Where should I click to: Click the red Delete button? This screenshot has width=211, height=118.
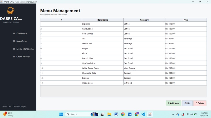click(200, 103)
